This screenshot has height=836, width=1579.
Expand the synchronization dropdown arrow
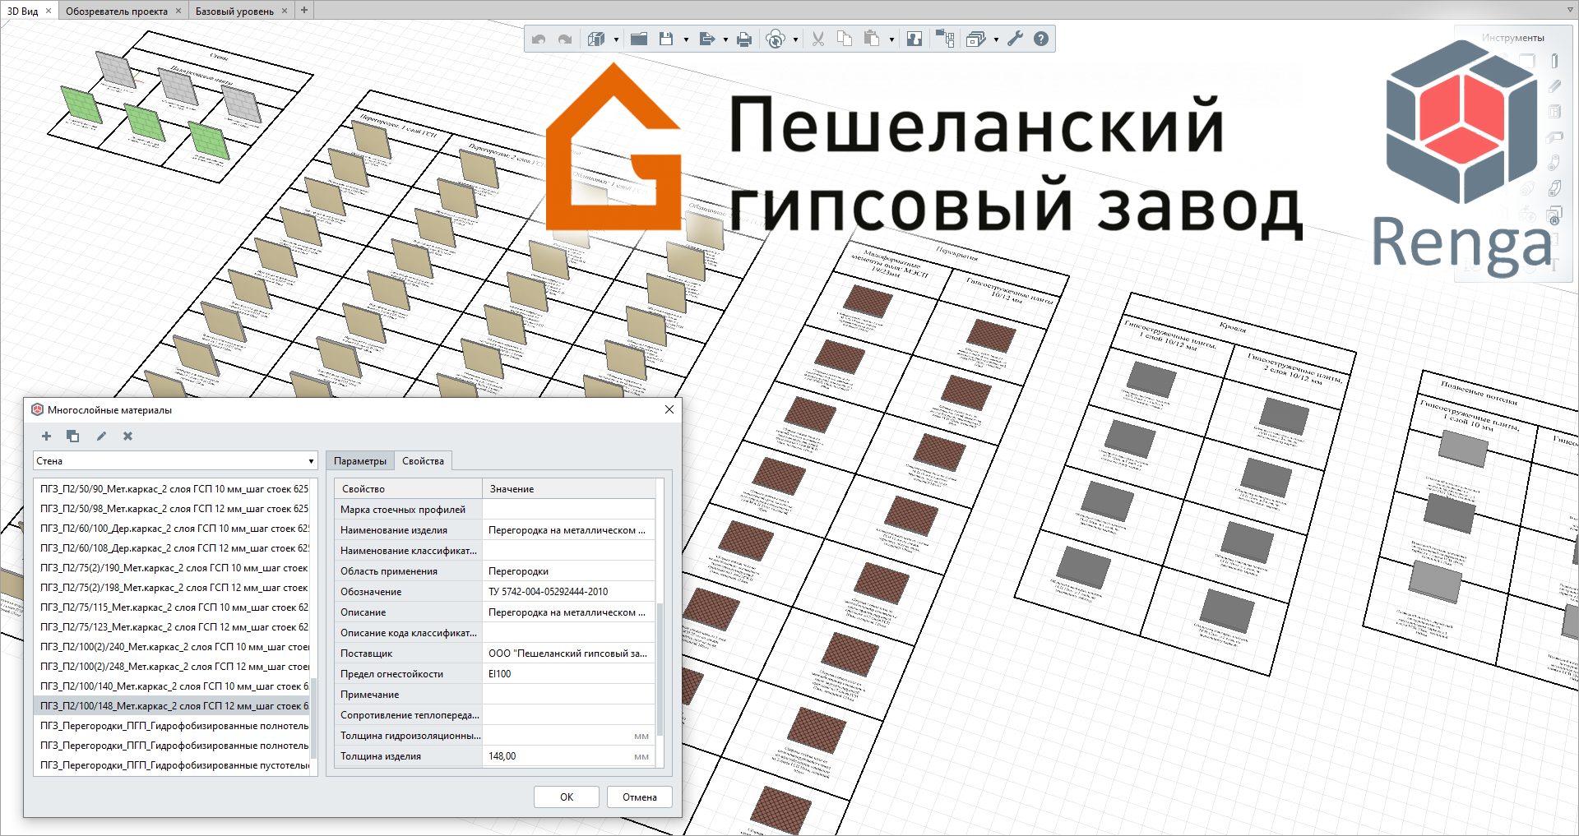[x=795, y=39]
